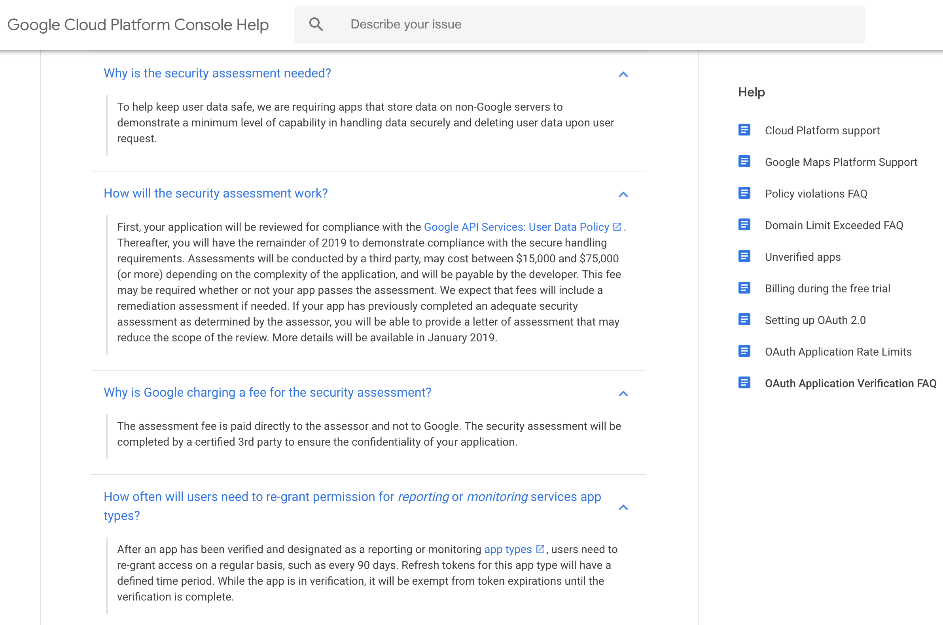The image size is (943, 625).
Task: Select OAuth Application Verification FAQ sidebar item
Action: (x=850, y=384)
